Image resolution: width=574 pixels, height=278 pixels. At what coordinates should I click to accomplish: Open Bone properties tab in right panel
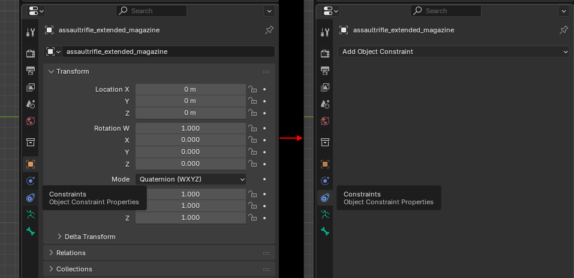(x=325, y=231)
